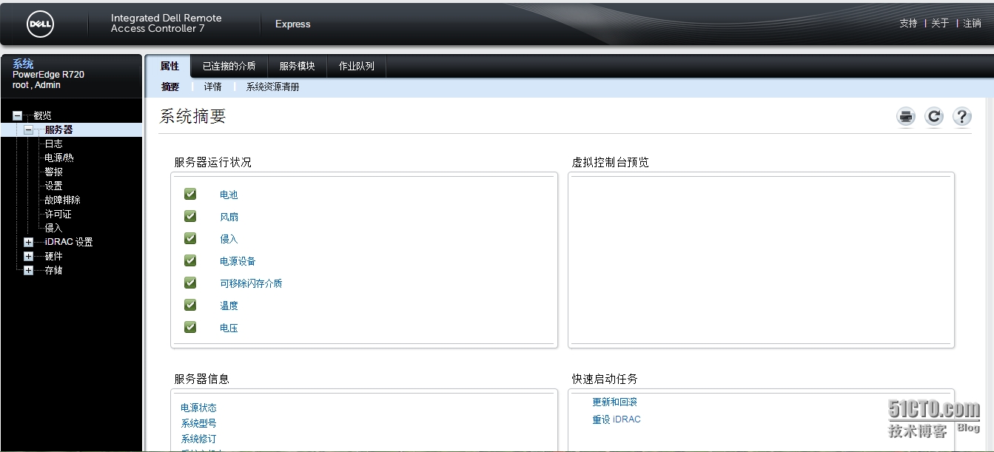Click the green check icon beside 电池
Viewport: 994px width, 452px height.
pos(190,194)
